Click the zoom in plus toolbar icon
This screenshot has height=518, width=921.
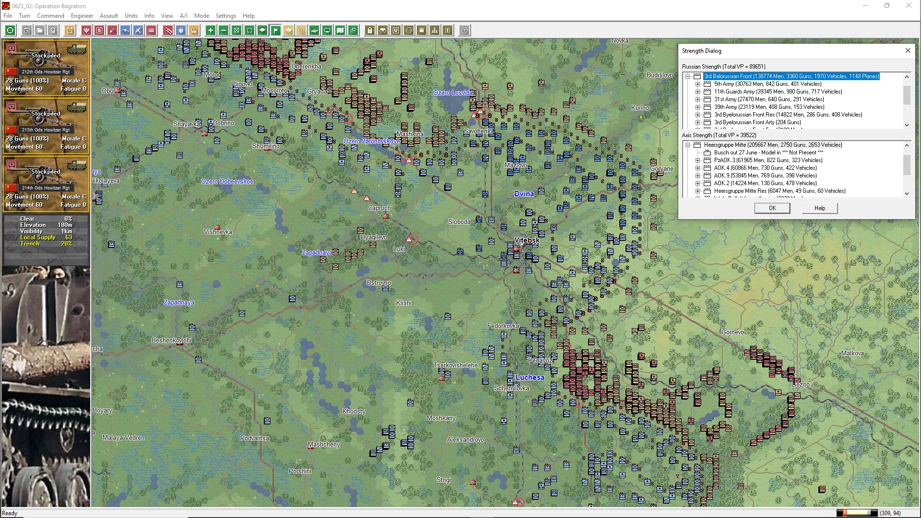[x=210, y=30]
